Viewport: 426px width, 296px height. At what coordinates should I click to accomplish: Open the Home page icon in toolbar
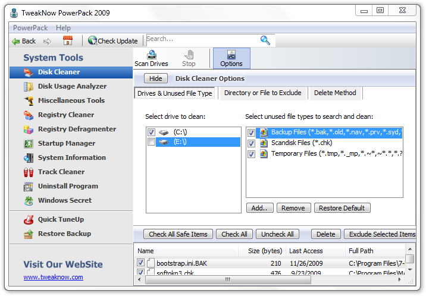coord(68,40)
